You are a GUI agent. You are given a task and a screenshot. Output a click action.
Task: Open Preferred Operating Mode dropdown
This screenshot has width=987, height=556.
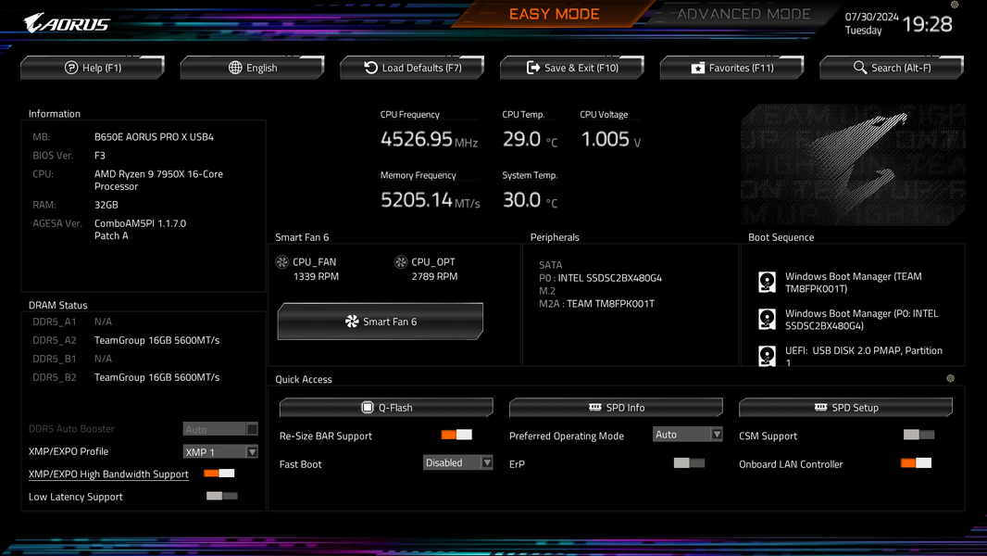(687, 435)
